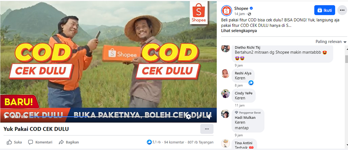Expand video to fullscreen
The width and height of the screenshot is (348, 150).
tap(199, 117)
